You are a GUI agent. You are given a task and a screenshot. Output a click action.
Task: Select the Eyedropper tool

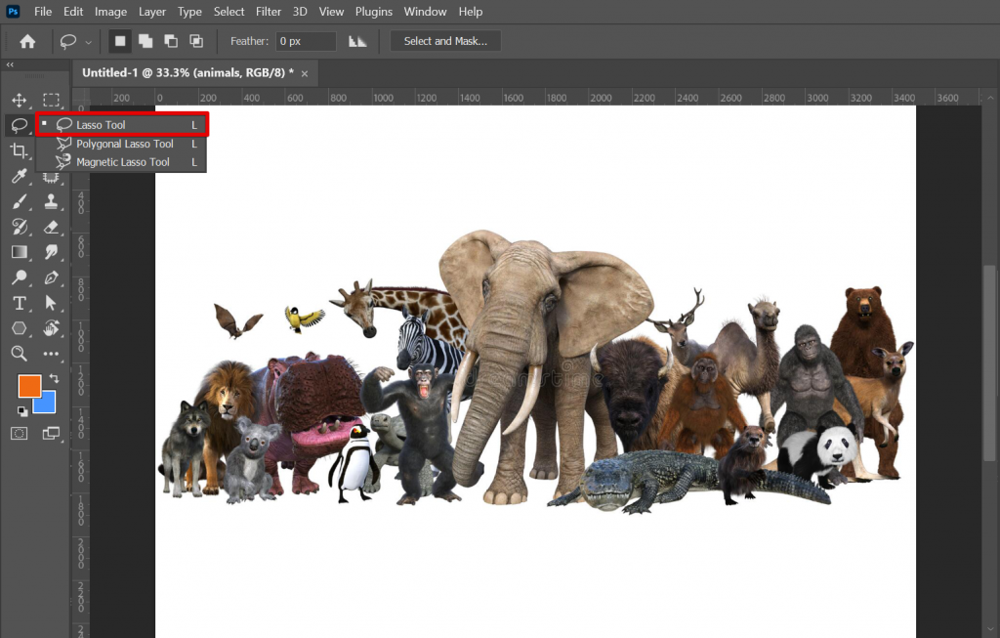pyautogui.click(x=20, y=176)
